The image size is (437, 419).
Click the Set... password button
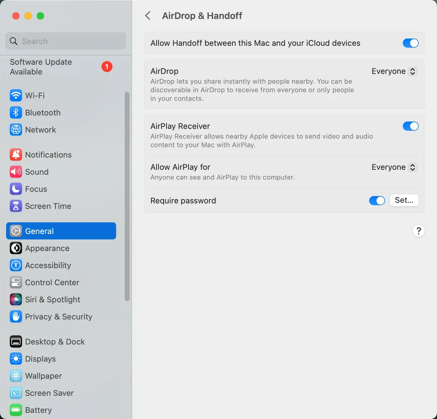[404, 200]
